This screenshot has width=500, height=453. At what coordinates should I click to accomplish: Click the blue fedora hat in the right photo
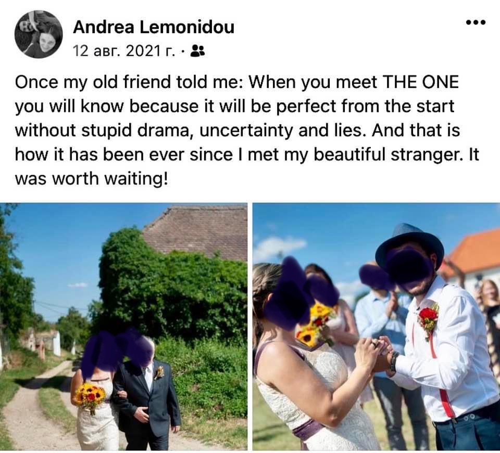coord(410,244)
